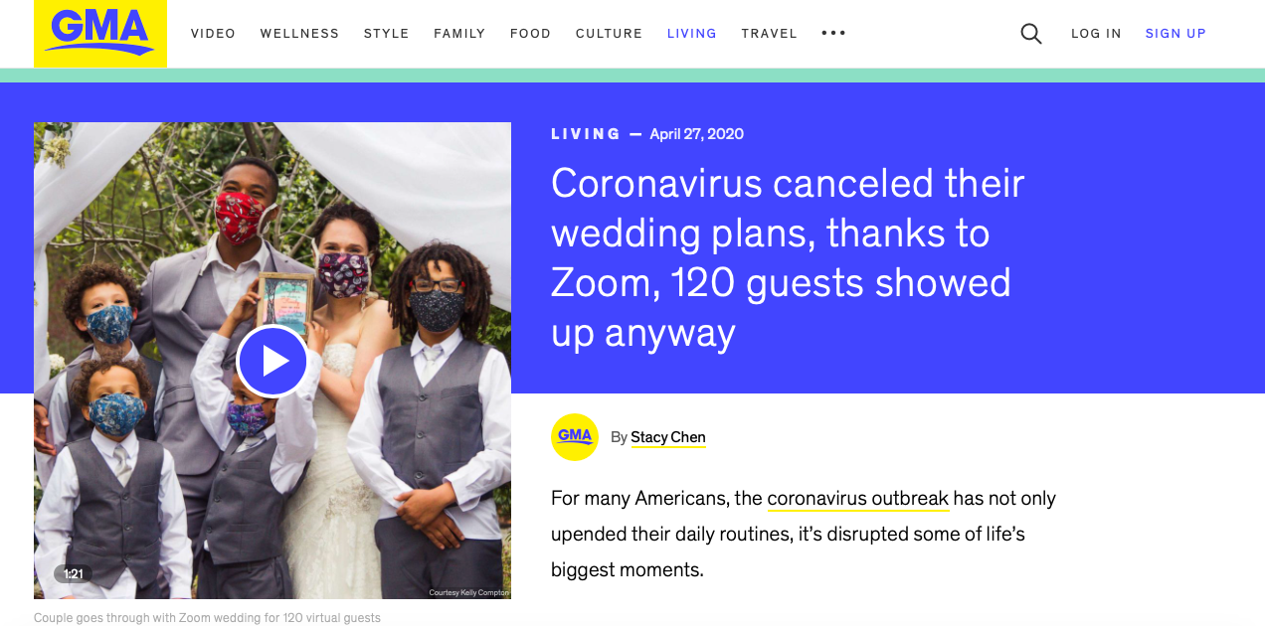This screenshot has width=1265, height=626.
Task: Open the Travel section
Action: [769, 34]
